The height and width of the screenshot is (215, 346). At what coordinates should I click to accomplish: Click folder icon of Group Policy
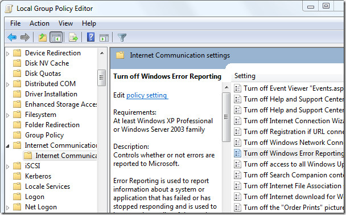pos(17,135)
